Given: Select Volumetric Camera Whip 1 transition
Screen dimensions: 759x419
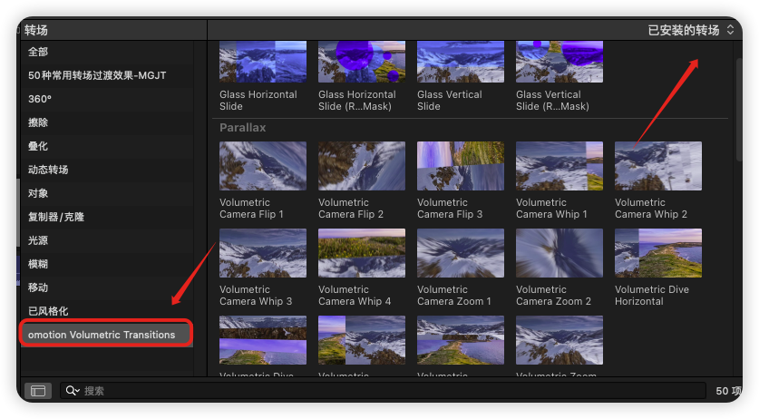Looking at the screenshot, I should pyautogui.click(x=560, y=166).
